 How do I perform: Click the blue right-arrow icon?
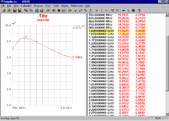tap(123, 10)
